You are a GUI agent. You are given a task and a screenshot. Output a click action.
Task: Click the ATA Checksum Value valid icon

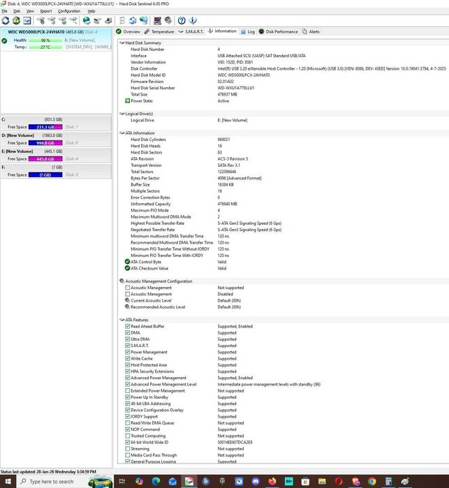tap(127, 268)
